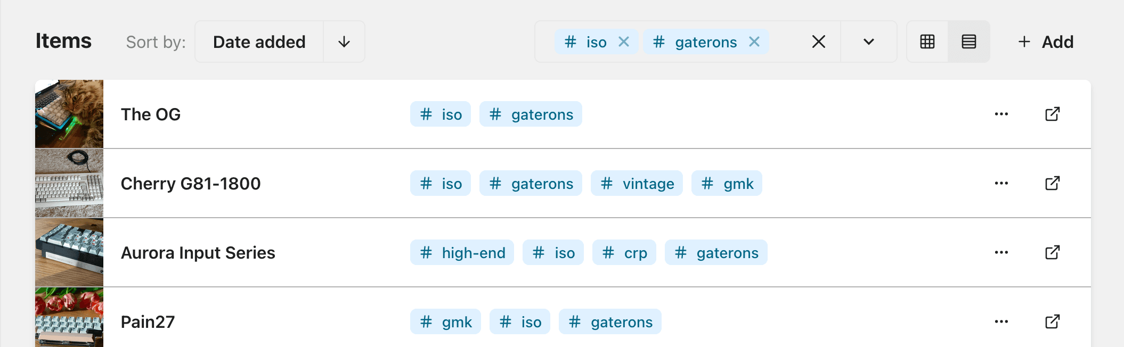The width and height of the screenshot is (1124, 347).
Task: Select the high-end tag on Aurora
Action: coord(462,253)
